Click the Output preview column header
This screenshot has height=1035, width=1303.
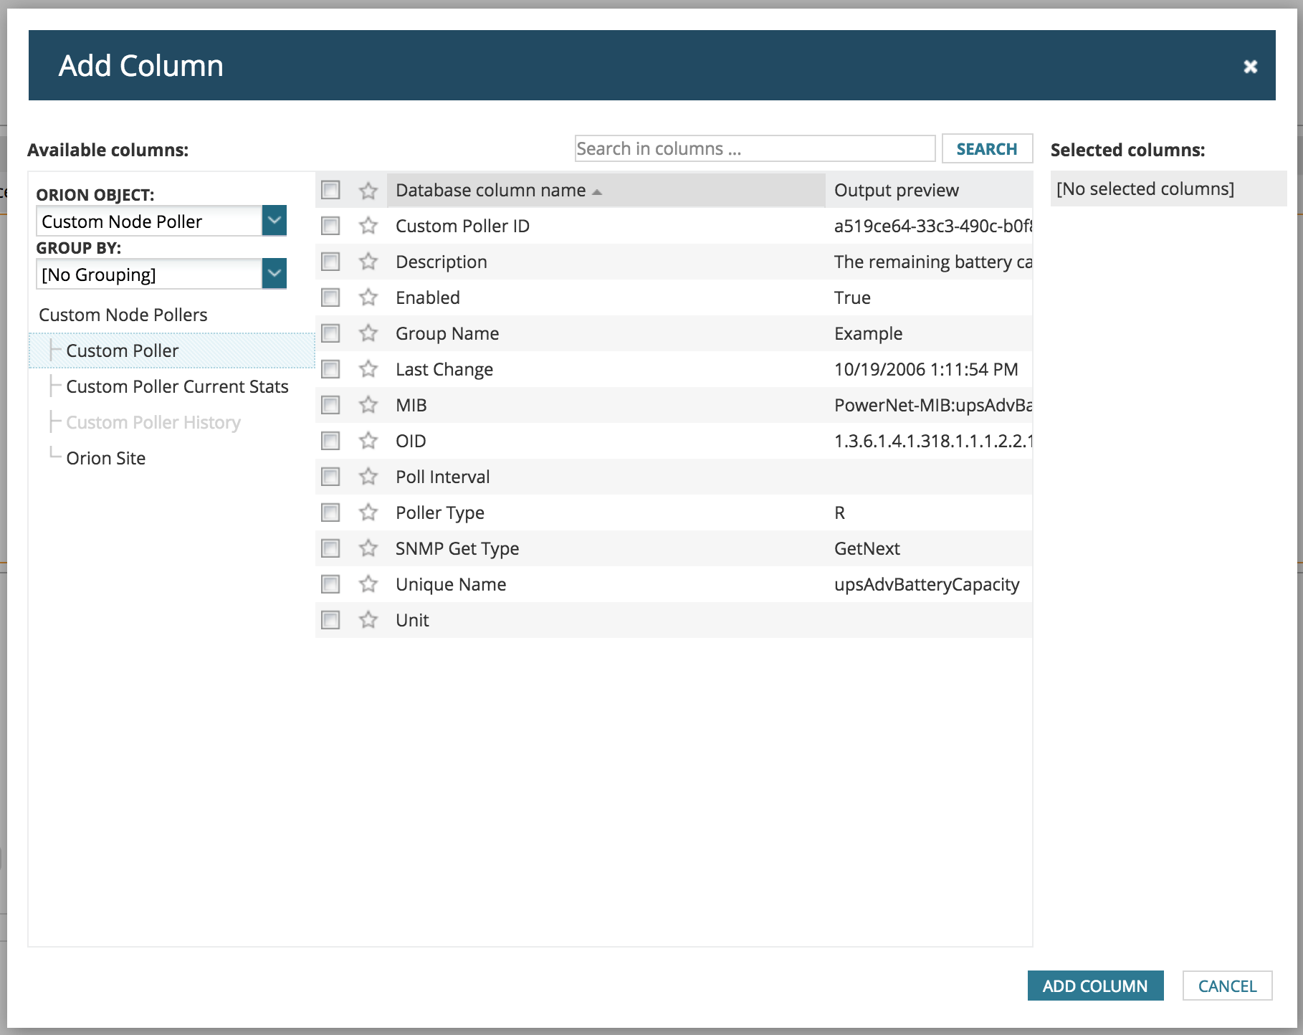pos(929,190)
